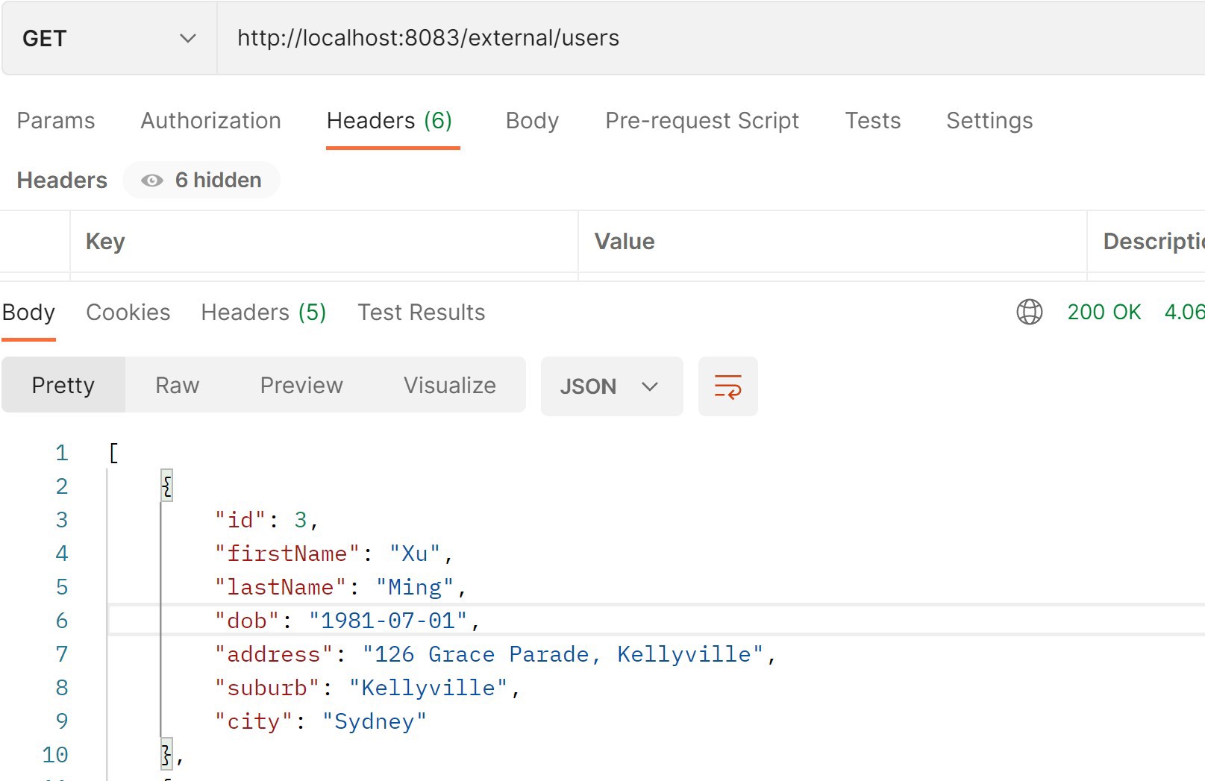
Task: Toggle the line wrap icon
Action: (x=728, y=386)
